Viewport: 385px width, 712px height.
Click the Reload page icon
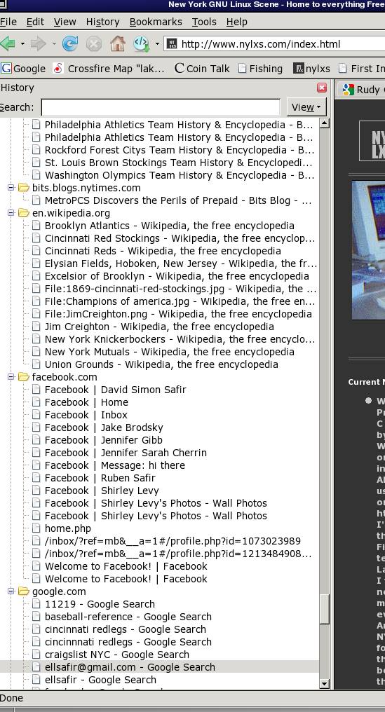tap(70, 44)
